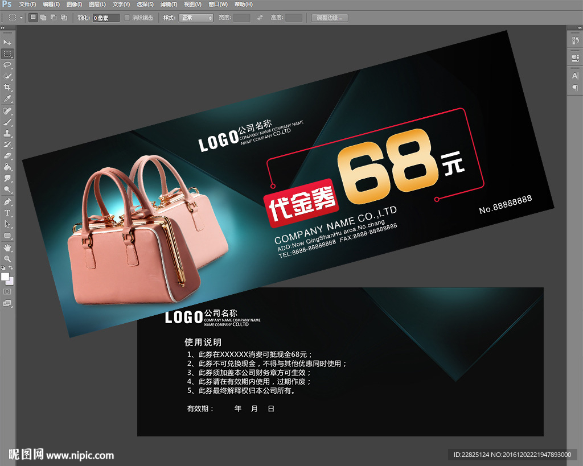Open the 文字(Y) menu
Image resolution: width=583 pixels, height=466 pixels.
(x=121, y=4)
